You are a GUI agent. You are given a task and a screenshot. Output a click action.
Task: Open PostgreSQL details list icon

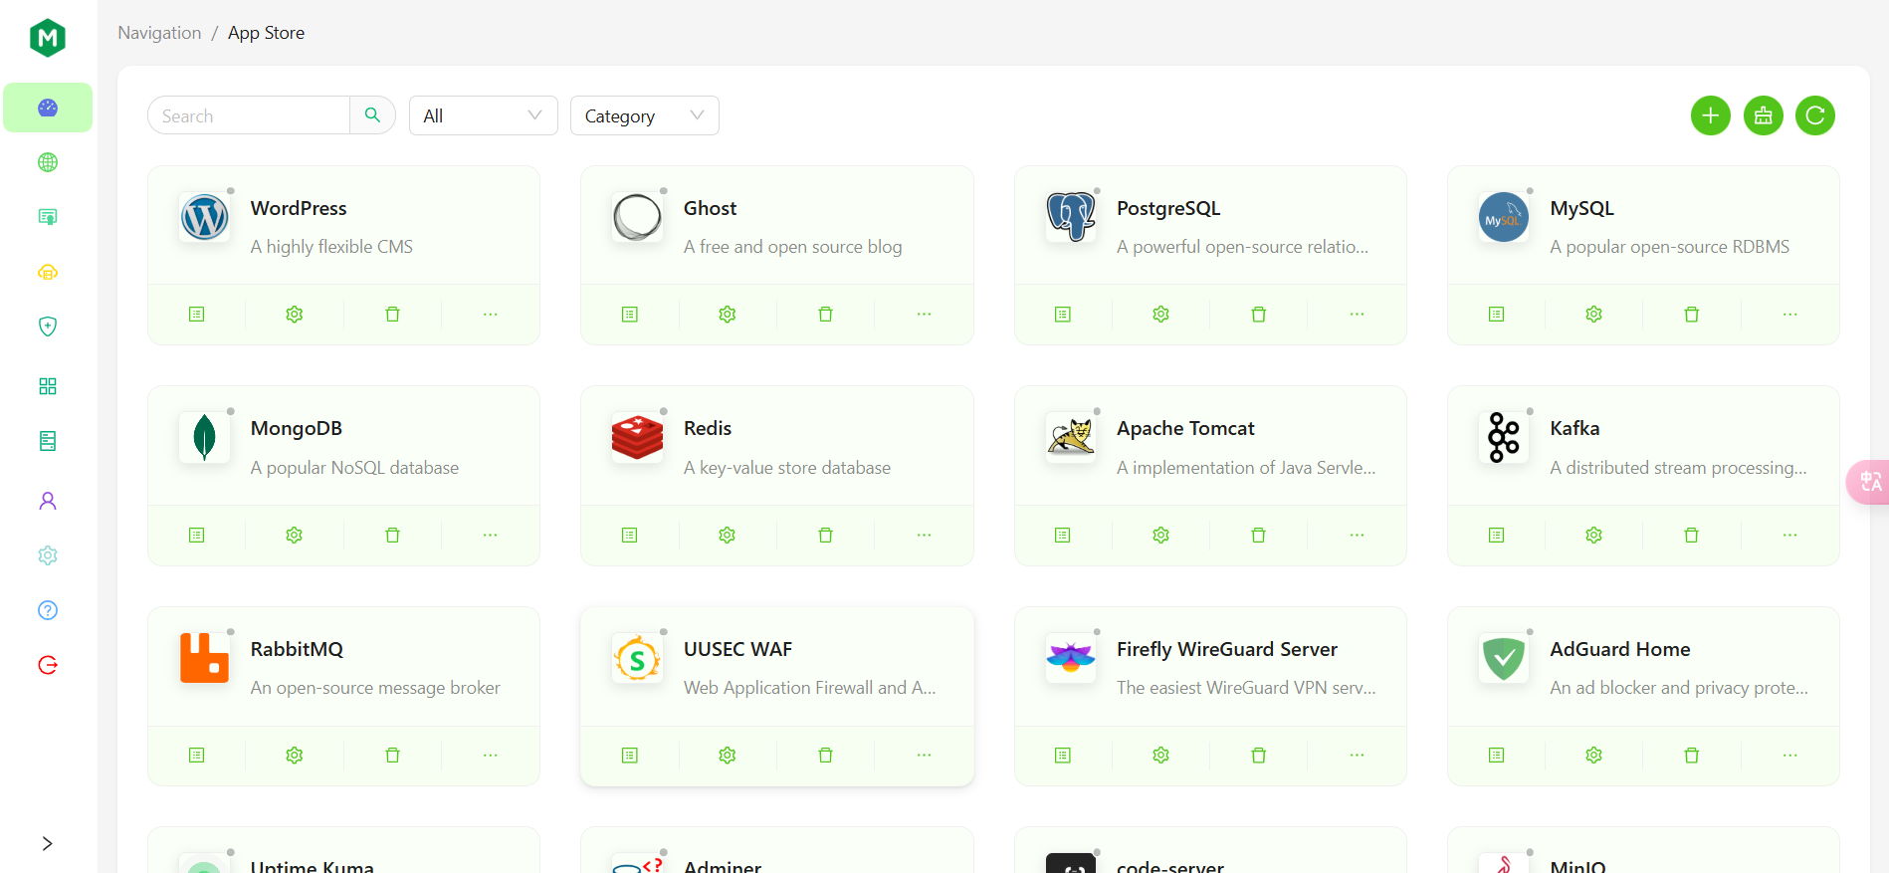(1063, 315)
